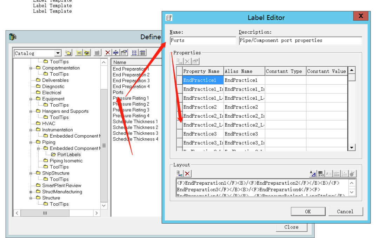Select Schedule Thickness 4 in the list
This screenshot has height=238, width=379.
135,139
